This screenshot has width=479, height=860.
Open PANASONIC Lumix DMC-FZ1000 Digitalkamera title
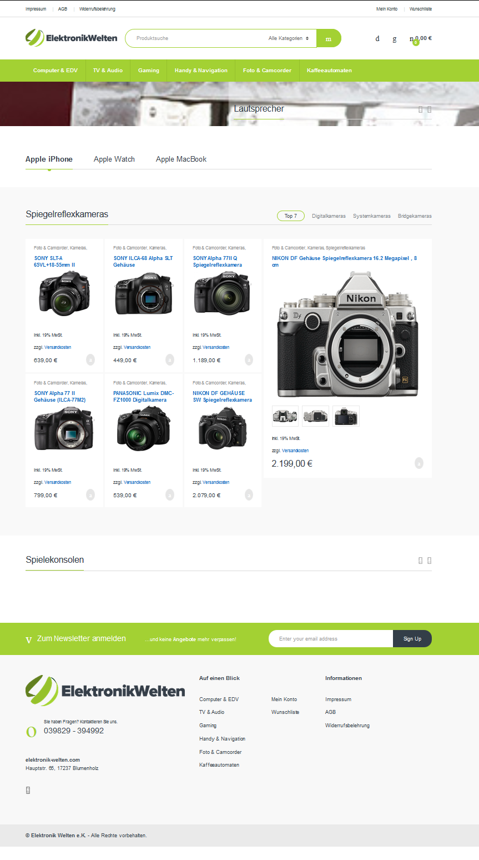click(x=143, y=396)
